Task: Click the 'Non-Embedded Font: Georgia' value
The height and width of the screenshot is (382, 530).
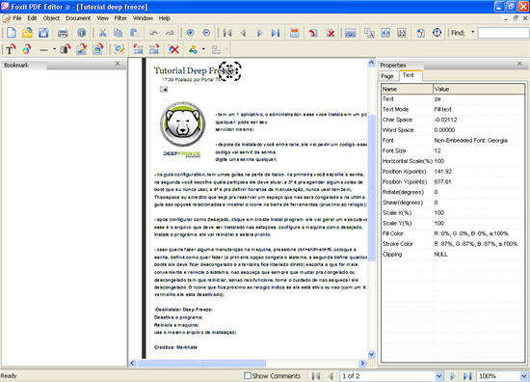Action: (471, 141)
